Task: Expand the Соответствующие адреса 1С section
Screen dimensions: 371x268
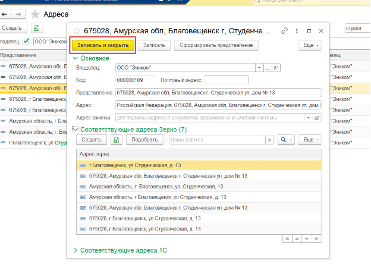Action: coord(75,251)
